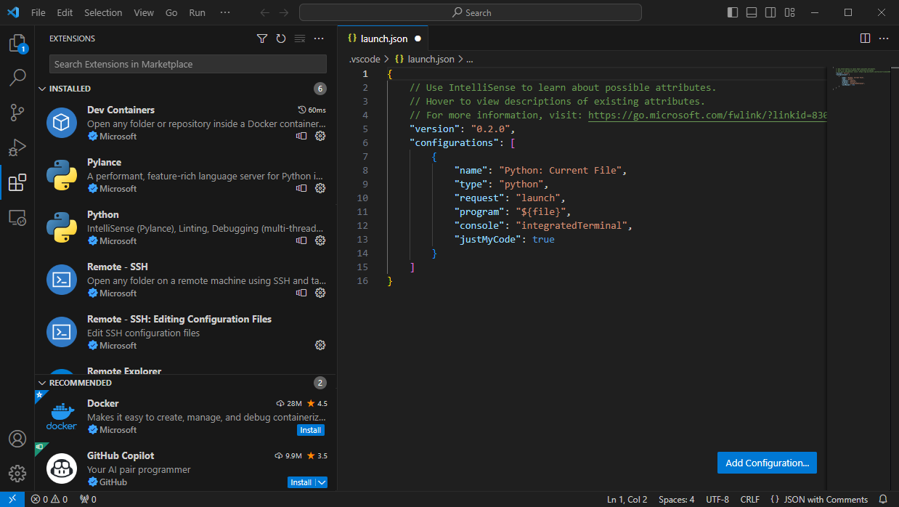Collapse the RECOMMENDED extensions section

click(80, 383)
